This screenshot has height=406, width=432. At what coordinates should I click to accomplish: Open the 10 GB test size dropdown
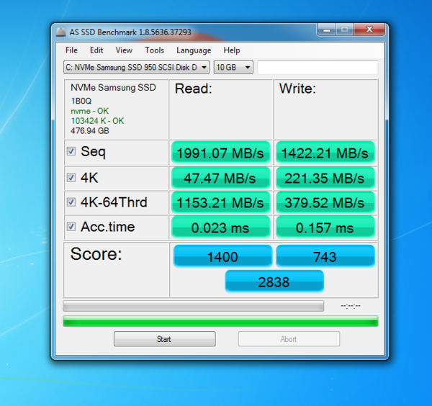(x=233, y=67)
